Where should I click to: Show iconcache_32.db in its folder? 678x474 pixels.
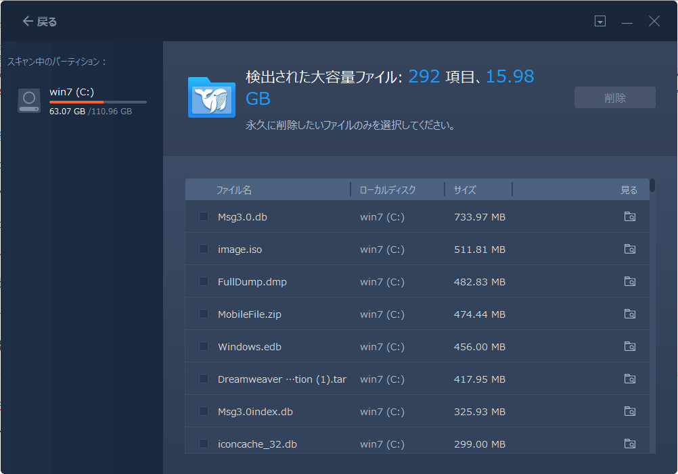click(629, 444)
